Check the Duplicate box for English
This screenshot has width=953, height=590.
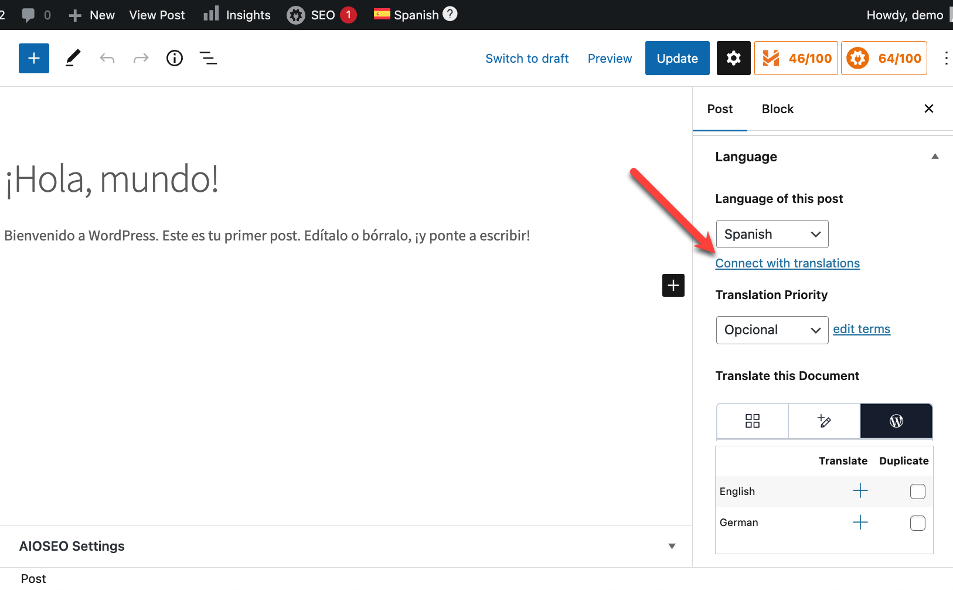917,491
